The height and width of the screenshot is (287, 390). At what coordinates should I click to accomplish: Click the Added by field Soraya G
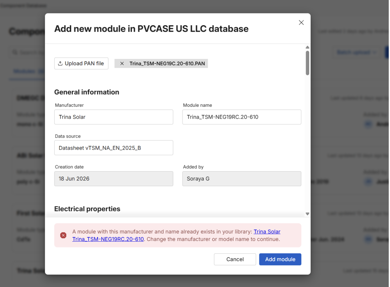(x=242, y=179)
